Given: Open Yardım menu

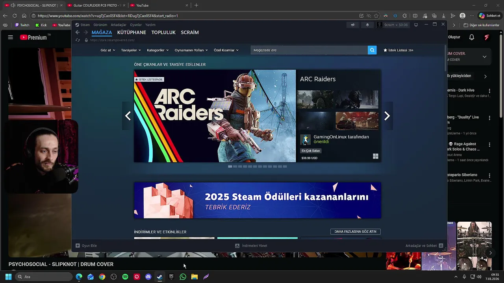Looking at the screenshot, I should pos(150,25).
